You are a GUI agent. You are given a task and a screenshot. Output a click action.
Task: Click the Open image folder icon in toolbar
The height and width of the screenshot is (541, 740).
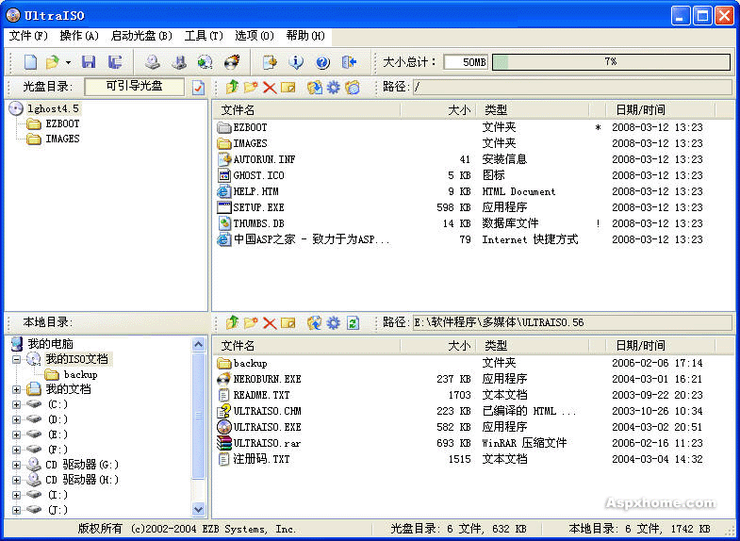tap(53, 62)
